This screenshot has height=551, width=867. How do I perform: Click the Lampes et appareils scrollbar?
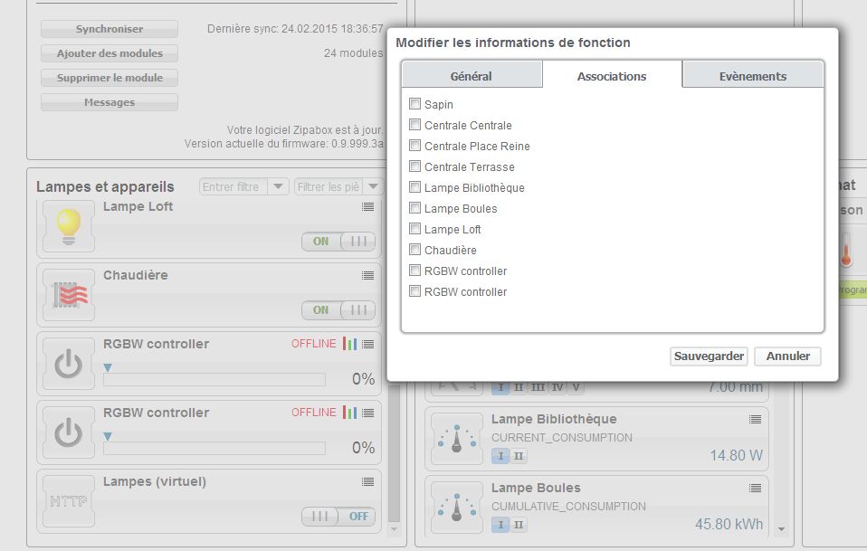click(394, 453)
